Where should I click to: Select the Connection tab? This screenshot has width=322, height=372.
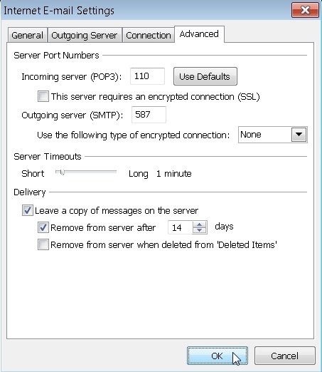coord(149,35)
